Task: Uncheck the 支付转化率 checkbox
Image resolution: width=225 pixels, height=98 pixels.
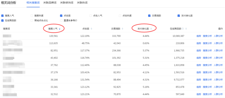Action: [x=179, y=16]
